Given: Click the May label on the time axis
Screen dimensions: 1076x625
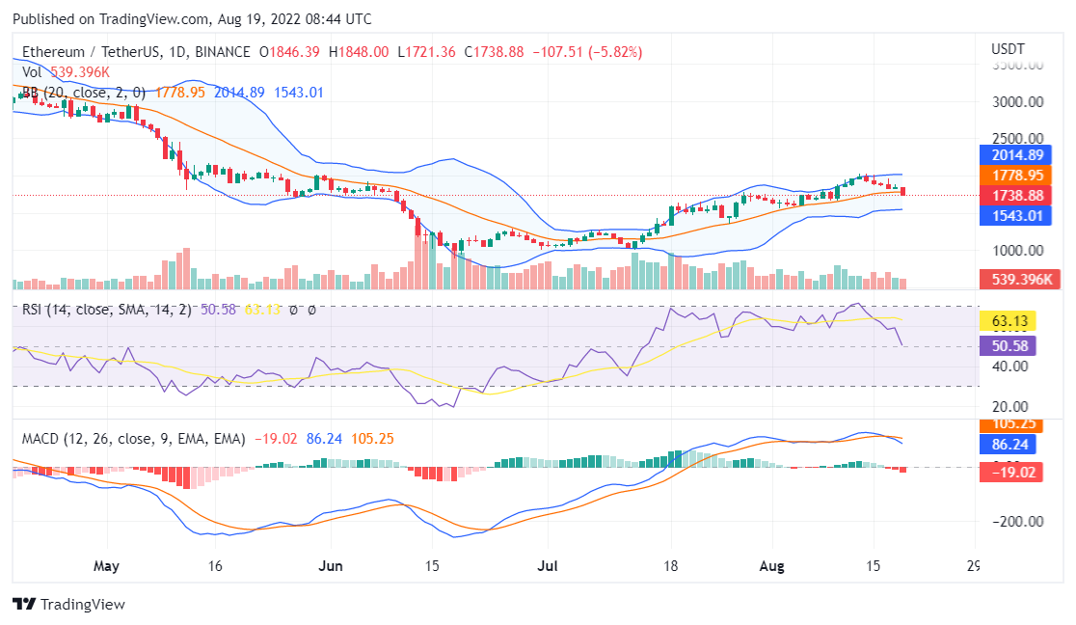Looking at the screenshot, I should pos(107,565).
